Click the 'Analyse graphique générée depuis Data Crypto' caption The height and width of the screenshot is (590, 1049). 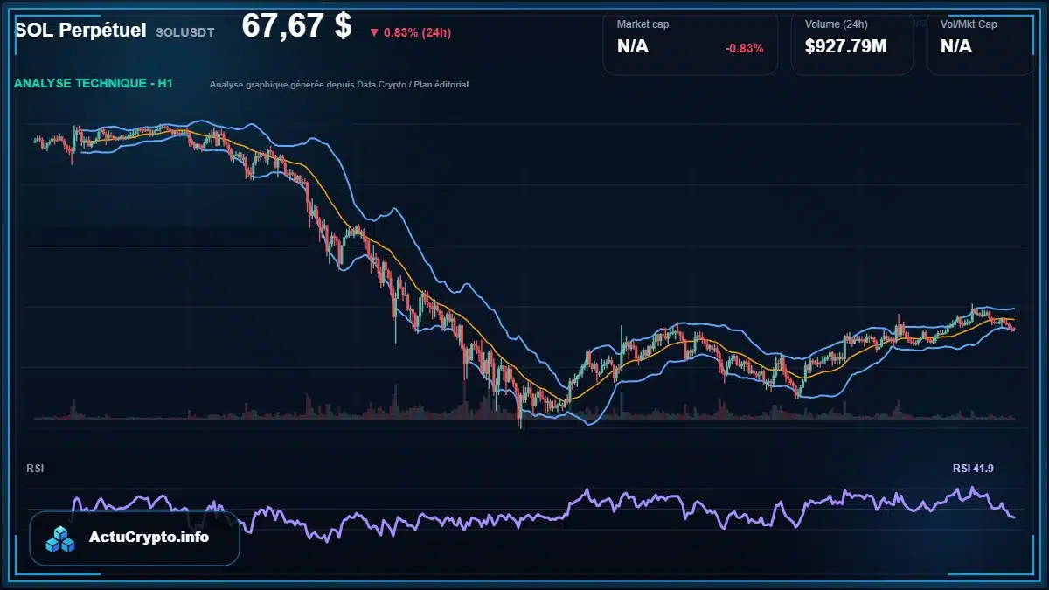click(339, 85)
